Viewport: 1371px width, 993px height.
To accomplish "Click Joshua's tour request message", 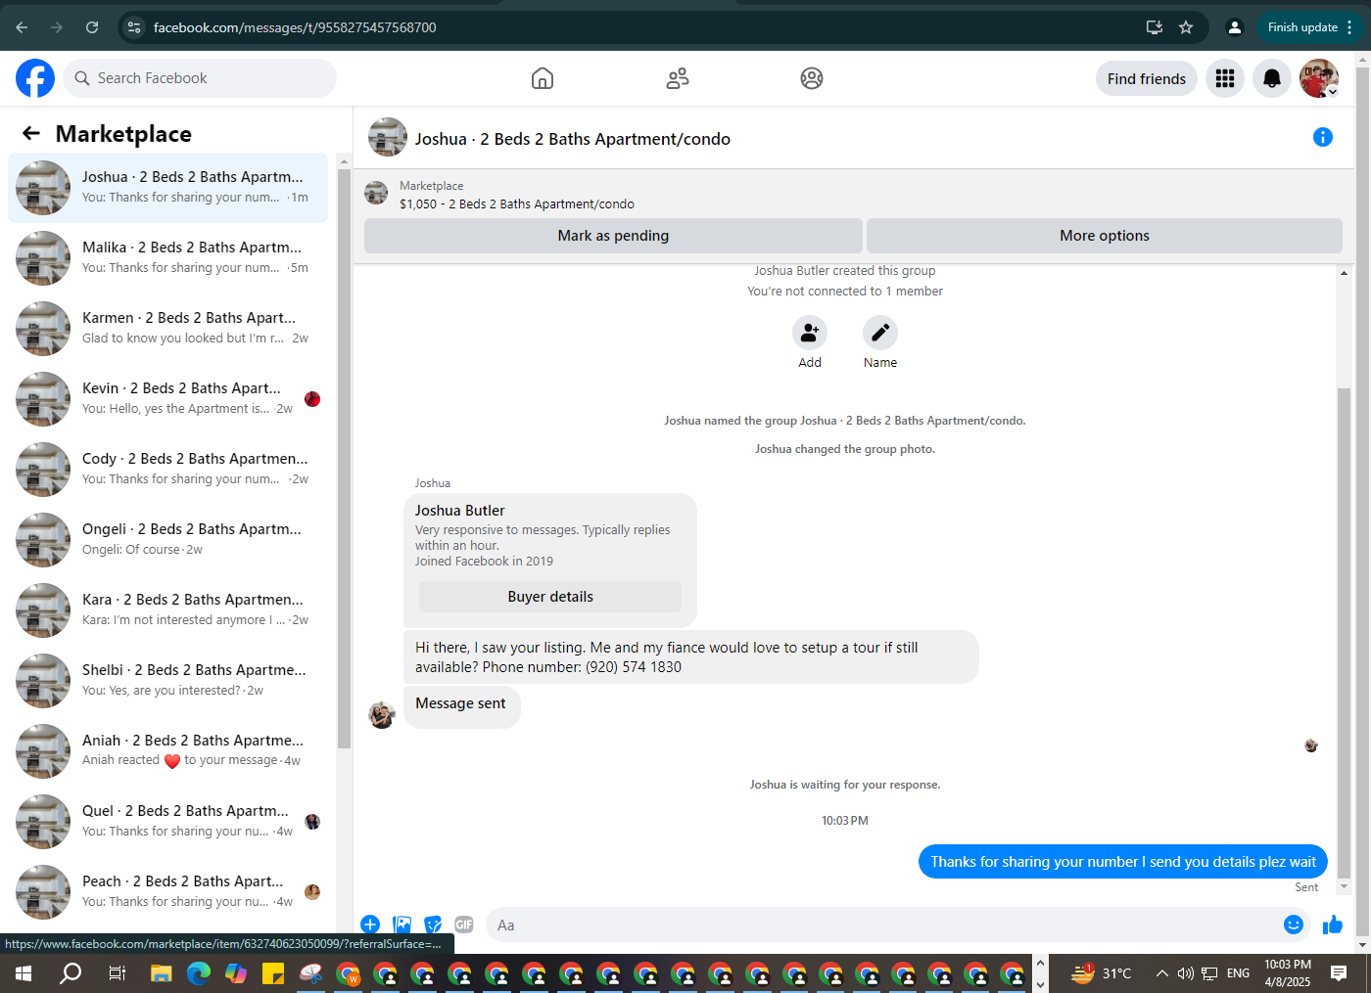I will [x=690, y=657].
